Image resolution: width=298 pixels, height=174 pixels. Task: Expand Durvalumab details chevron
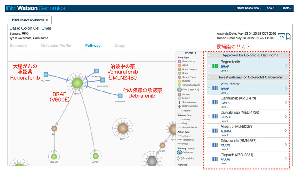286,116
